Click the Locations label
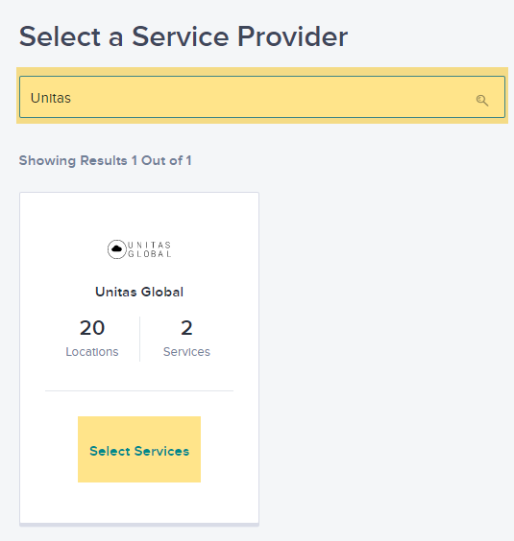 click(x=92, y=352)
